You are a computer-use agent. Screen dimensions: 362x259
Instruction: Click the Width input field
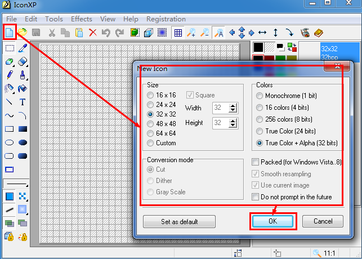(221, 108)
